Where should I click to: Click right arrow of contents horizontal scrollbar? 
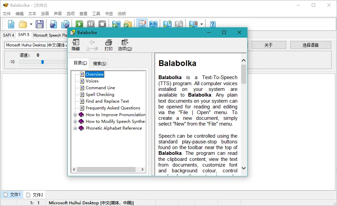point(143,169)
